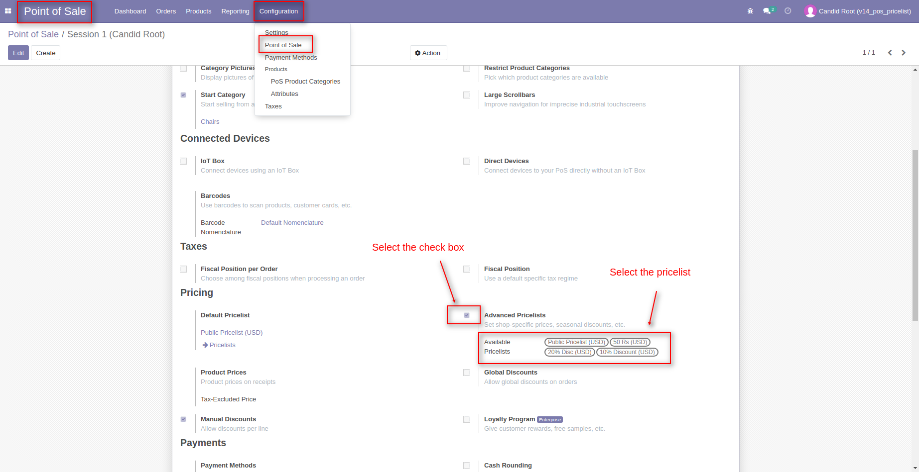The width and height of the screenshot is (919, 472).
Task: Click the Candid Root user avatar
Action: click(810, 11)
